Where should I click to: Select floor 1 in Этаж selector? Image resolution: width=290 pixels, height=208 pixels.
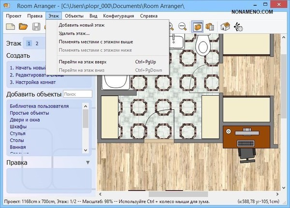coord(29,44)
